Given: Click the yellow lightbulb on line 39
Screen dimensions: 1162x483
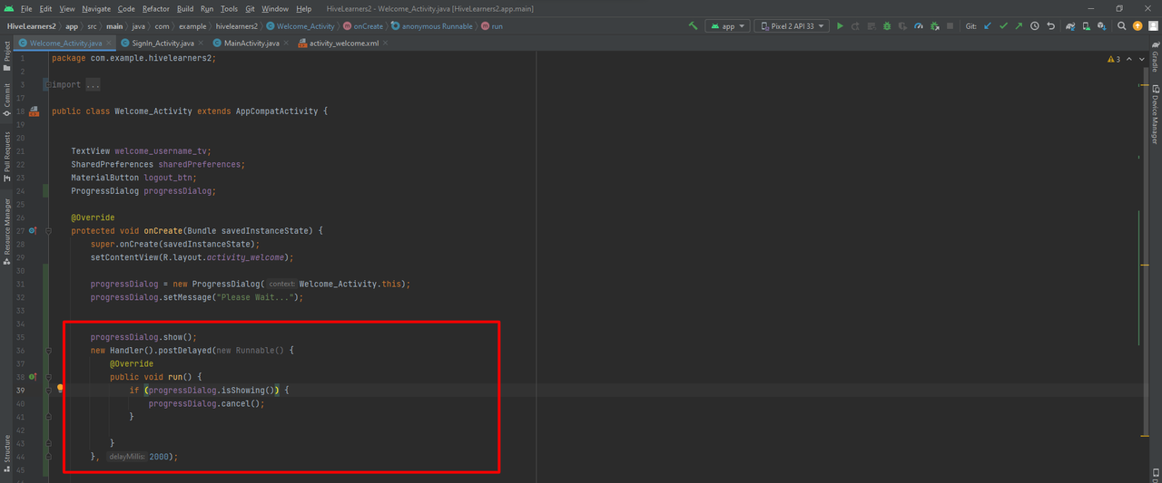Looking at the screenshot, I should tap(61, 389).
